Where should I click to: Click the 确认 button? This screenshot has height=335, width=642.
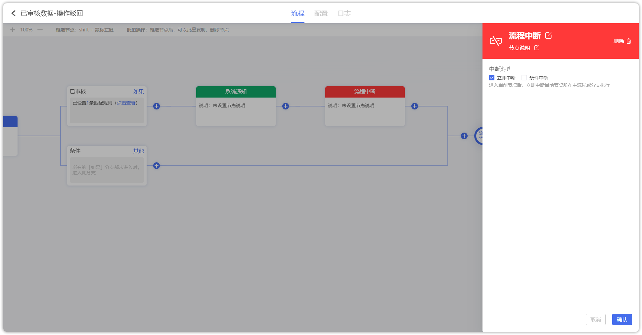(622, 319)
